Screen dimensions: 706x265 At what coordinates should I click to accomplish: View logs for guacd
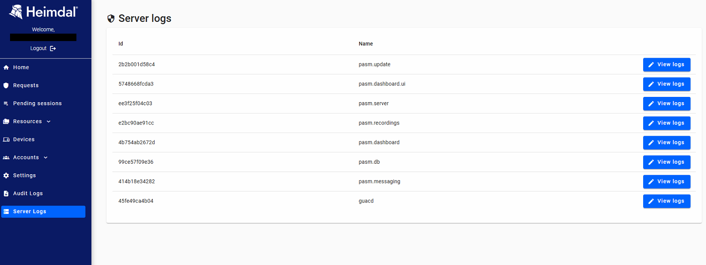[666, 201]
